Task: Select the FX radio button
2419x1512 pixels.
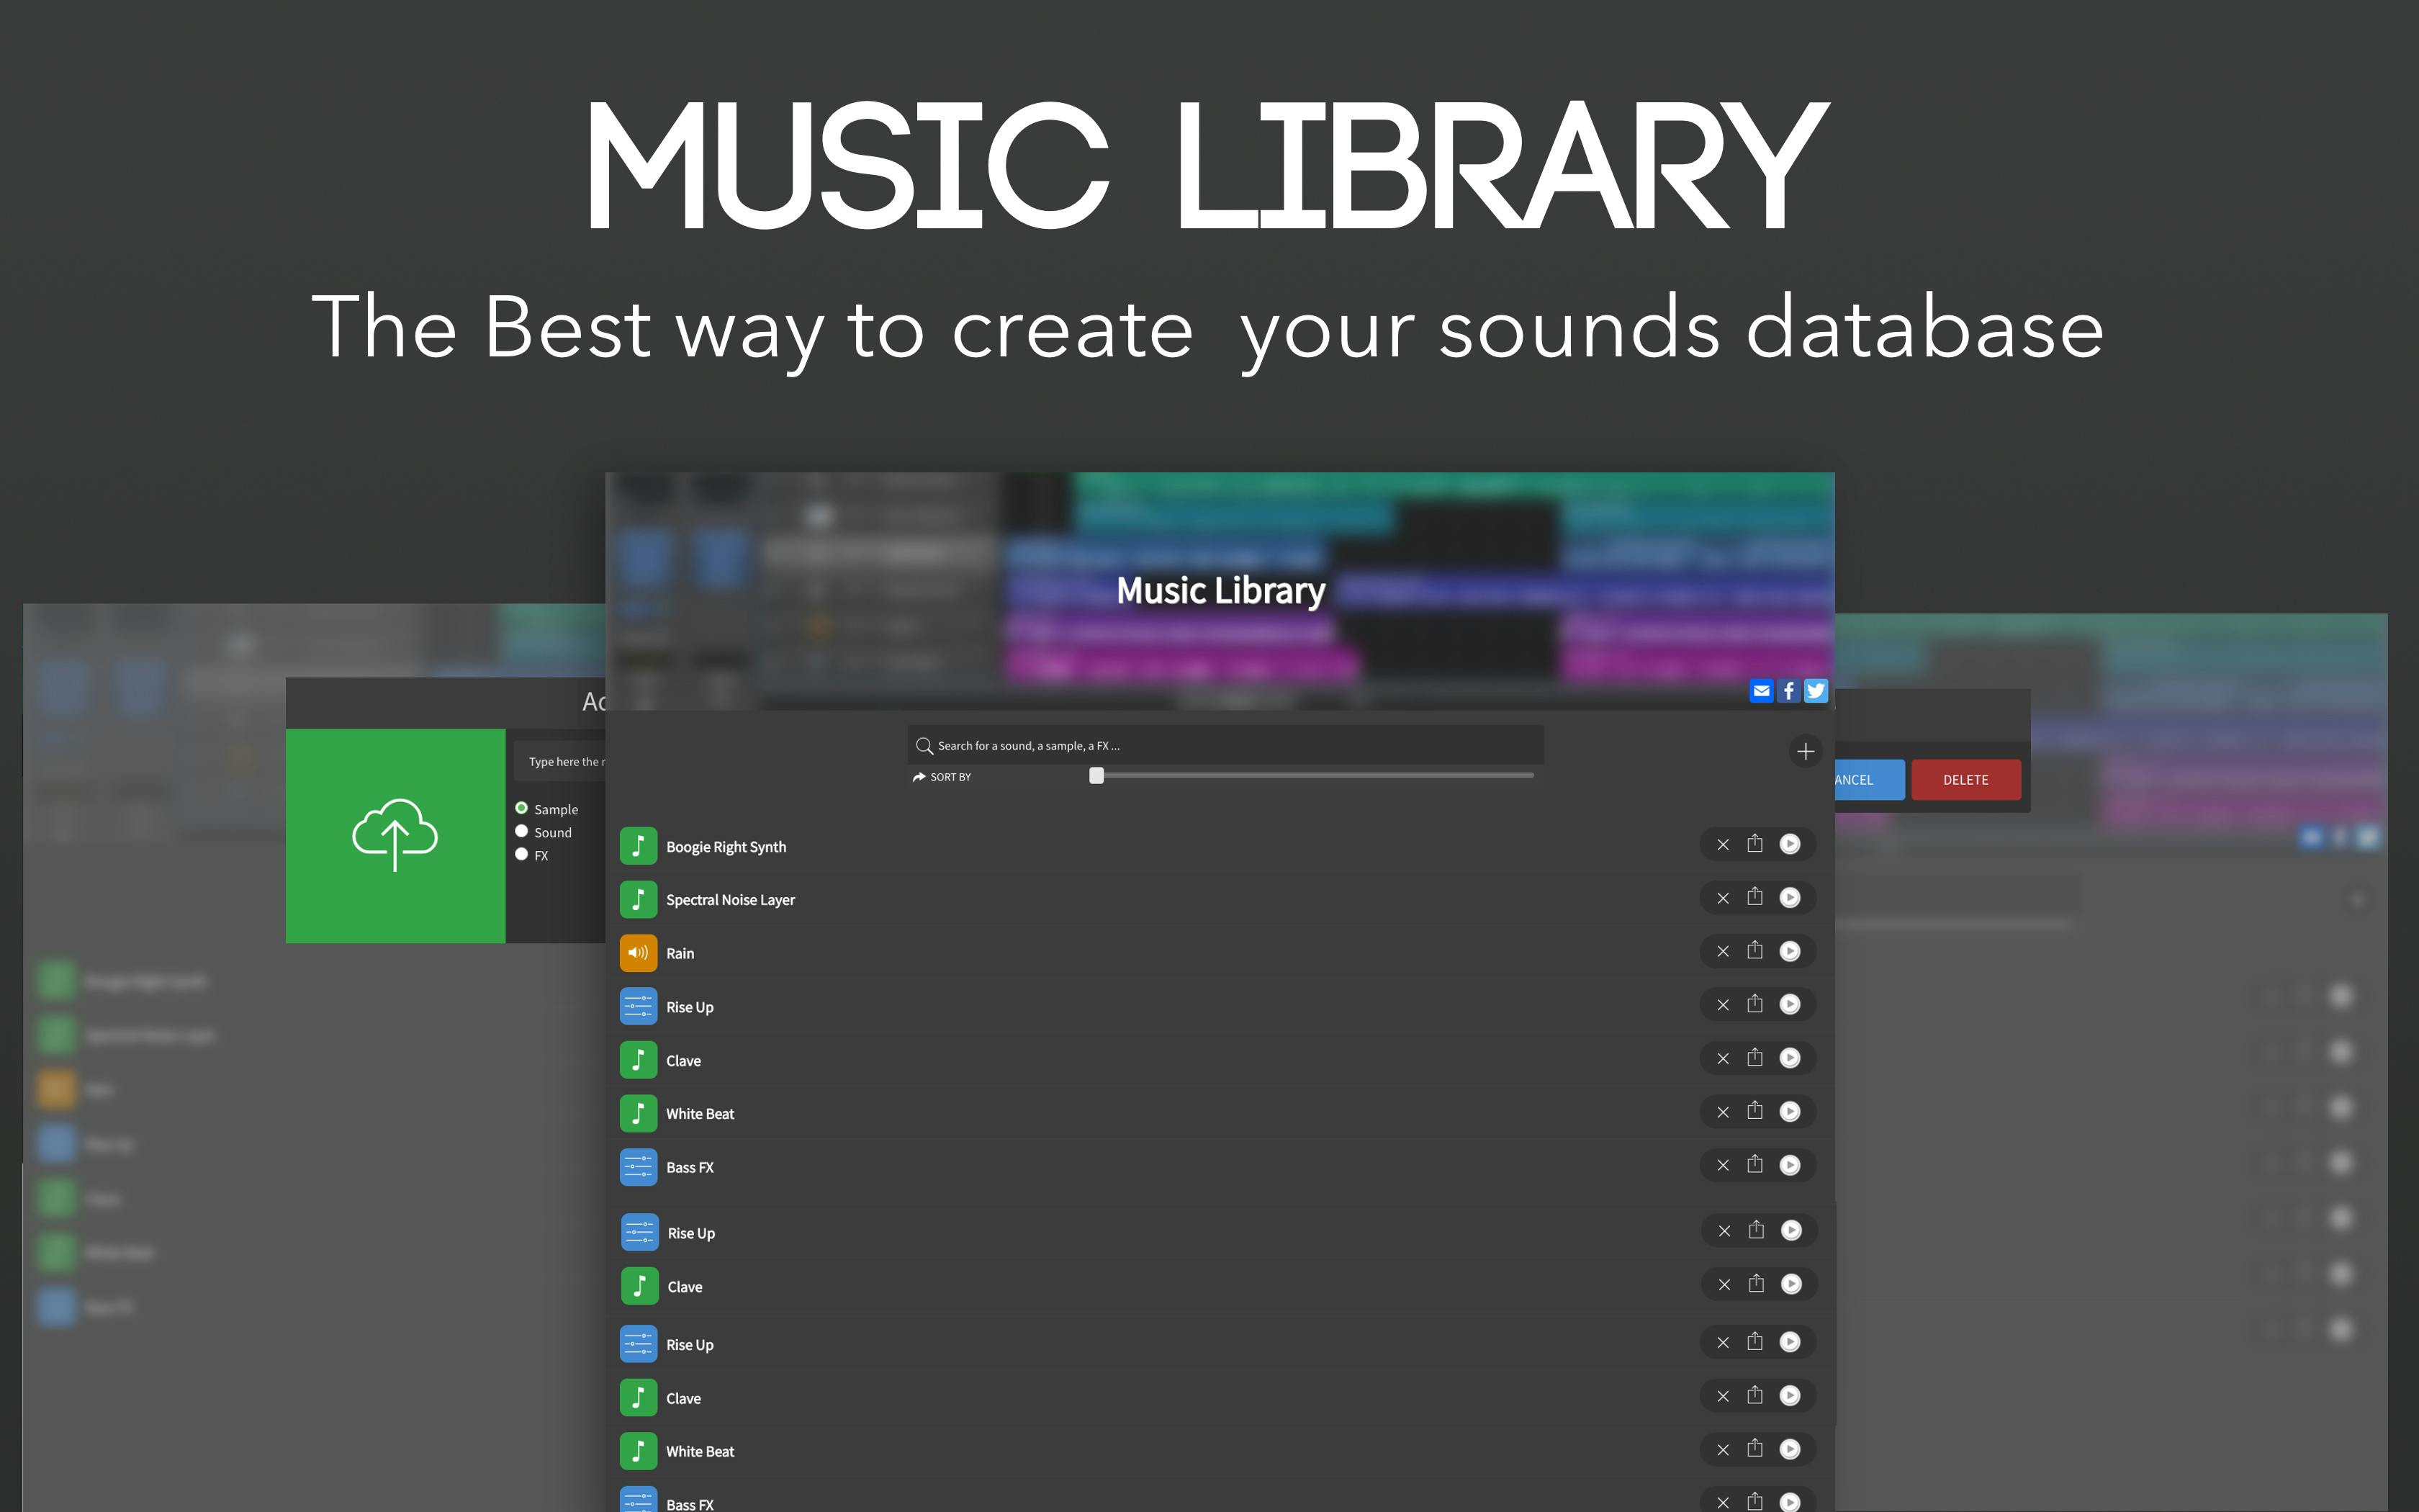Action: (522, 854)
